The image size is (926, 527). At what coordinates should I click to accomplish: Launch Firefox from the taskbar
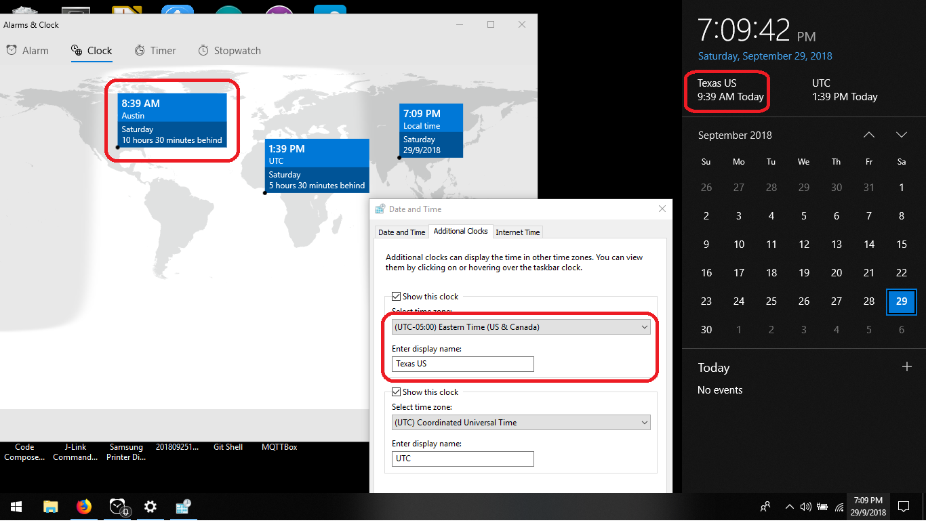[84, 507]
